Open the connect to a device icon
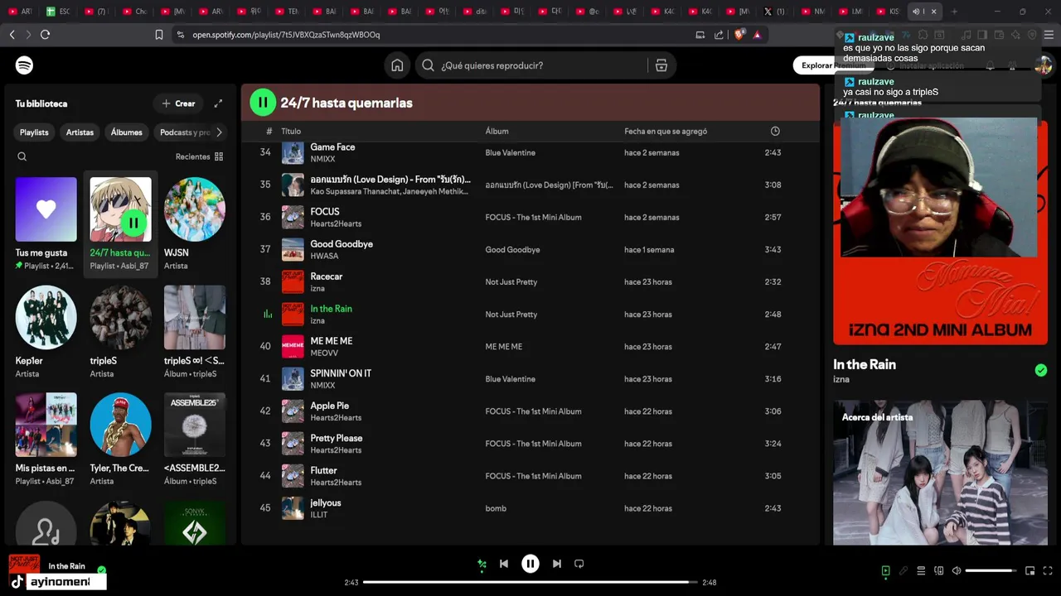 [x=939, y=570]
